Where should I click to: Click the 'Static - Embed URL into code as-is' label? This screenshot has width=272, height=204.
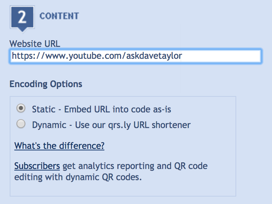point(101,109)
